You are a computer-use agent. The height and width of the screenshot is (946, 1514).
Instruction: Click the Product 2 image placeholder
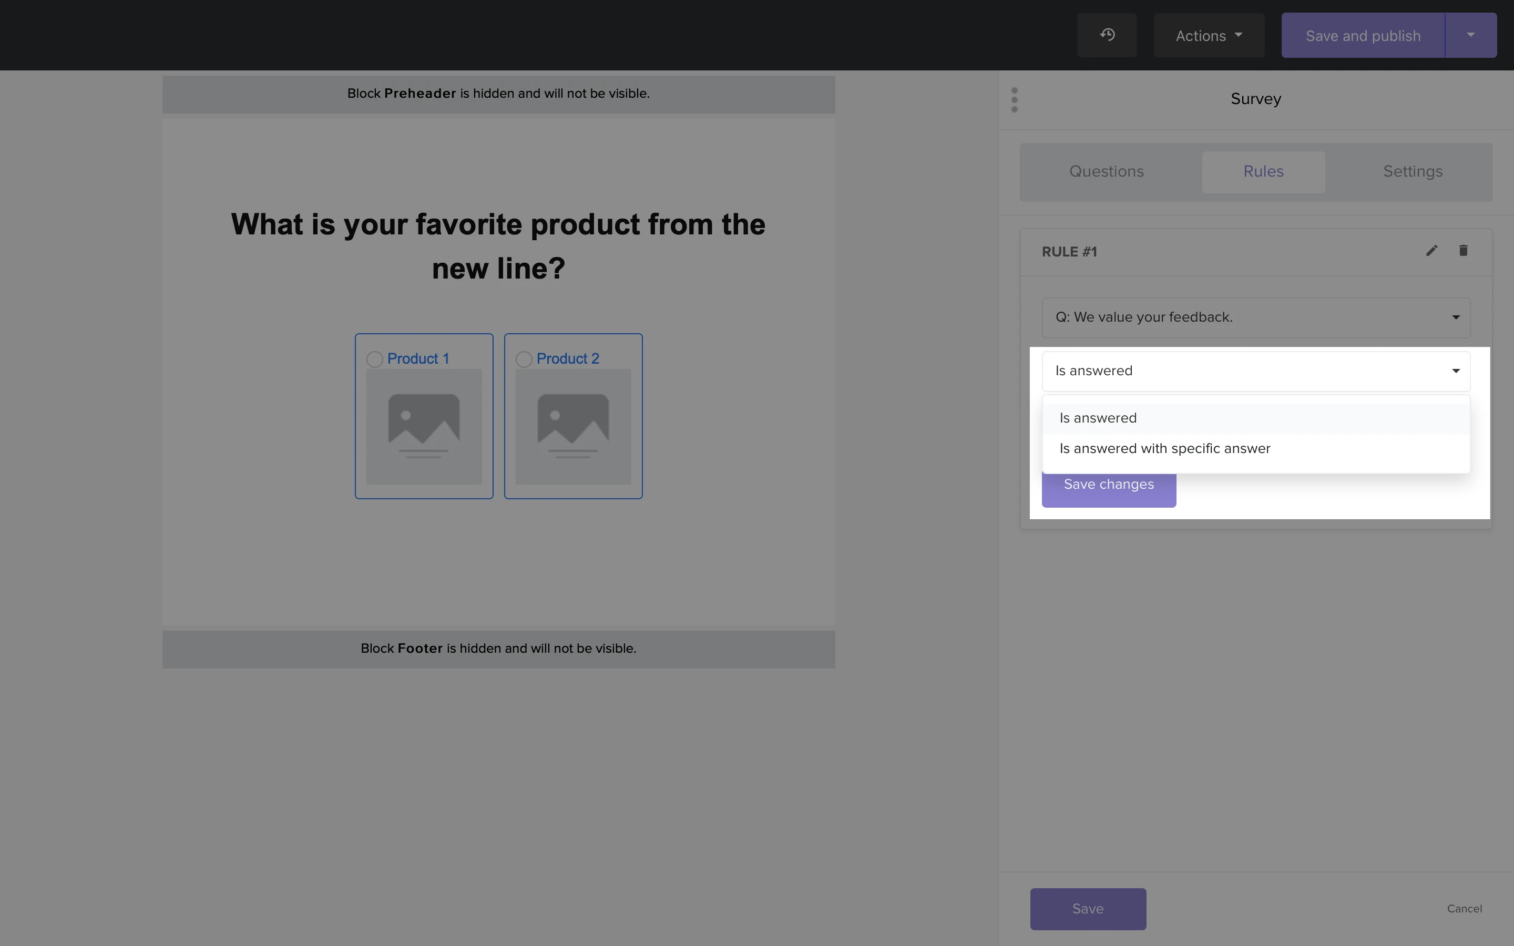(x=573, y=427)
